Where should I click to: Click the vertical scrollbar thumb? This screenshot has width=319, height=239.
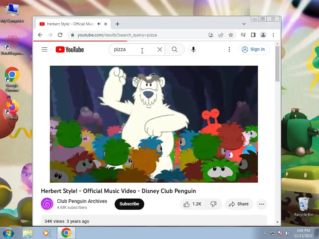(x=277, y=64)
